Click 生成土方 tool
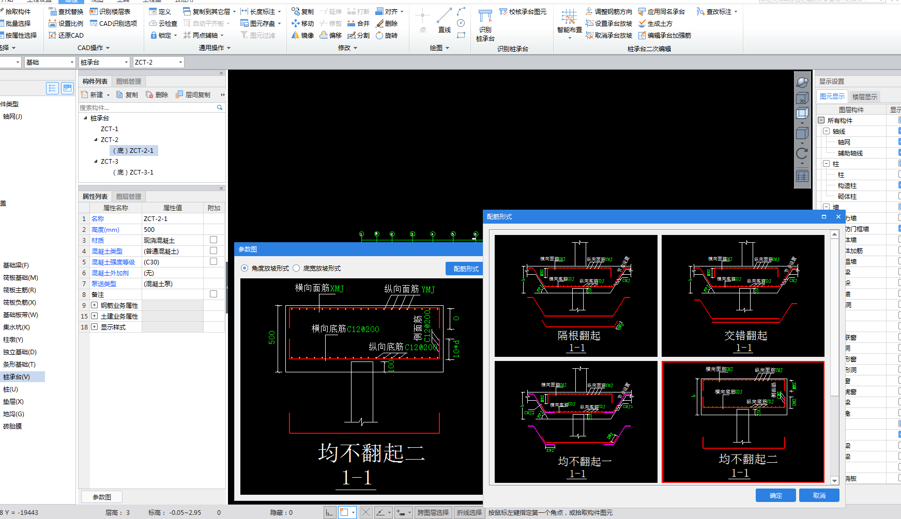This screenshot has width=901, height=519. tap(655, 23)
